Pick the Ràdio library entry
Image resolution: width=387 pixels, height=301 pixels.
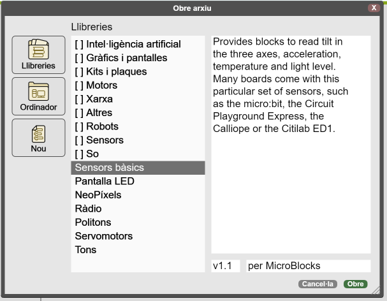tap(88, 209)
